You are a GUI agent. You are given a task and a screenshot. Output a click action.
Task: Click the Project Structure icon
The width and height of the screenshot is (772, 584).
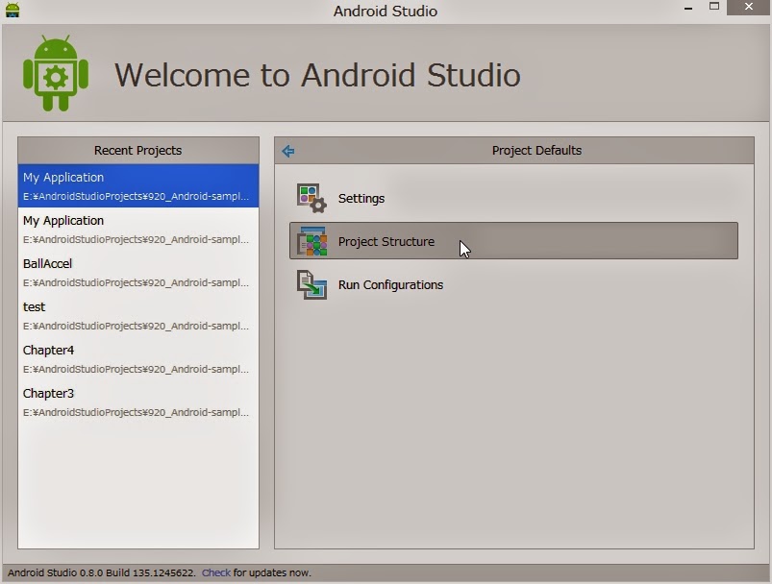311,241
